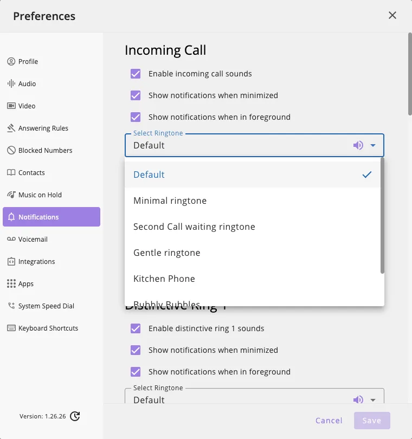The width and height of the screenshot is (412, 439).
Task: Open the Voicemail section
Action: pyautogui.click(x=51, y=239)
